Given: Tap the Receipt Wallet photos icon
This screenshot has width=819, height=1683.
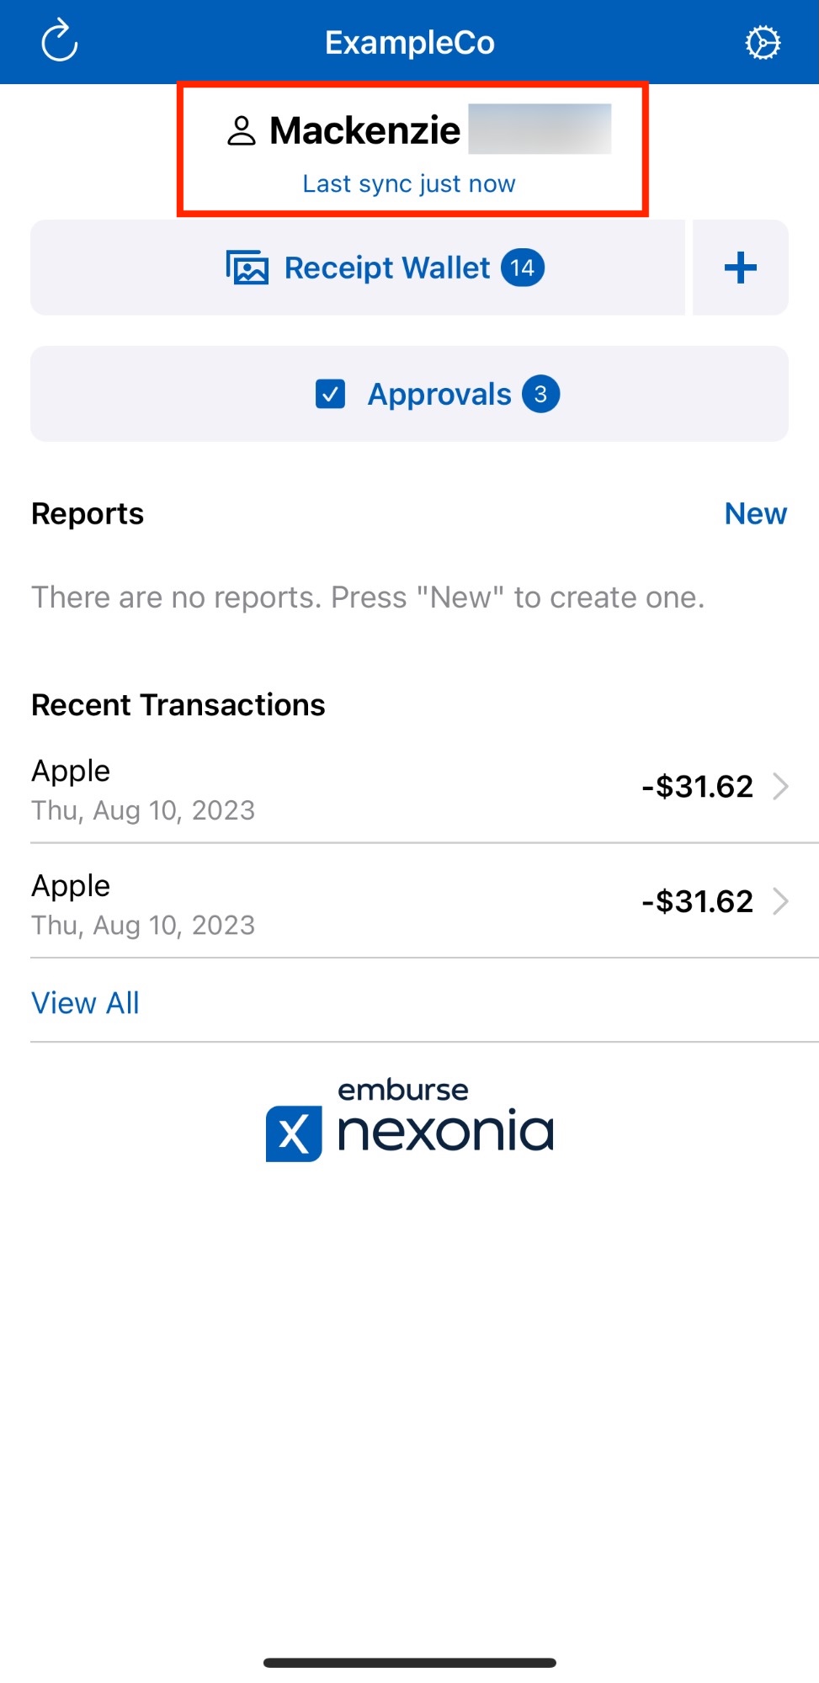Looking at the screenshot, I should pos(247,268).
